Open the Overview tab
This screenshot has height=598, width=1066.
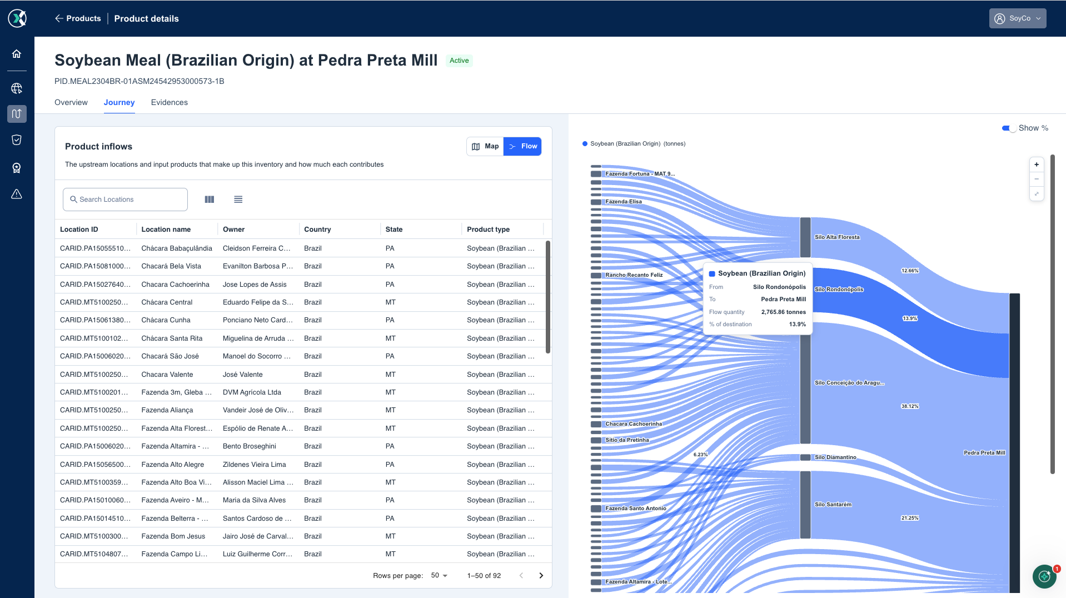71,102
